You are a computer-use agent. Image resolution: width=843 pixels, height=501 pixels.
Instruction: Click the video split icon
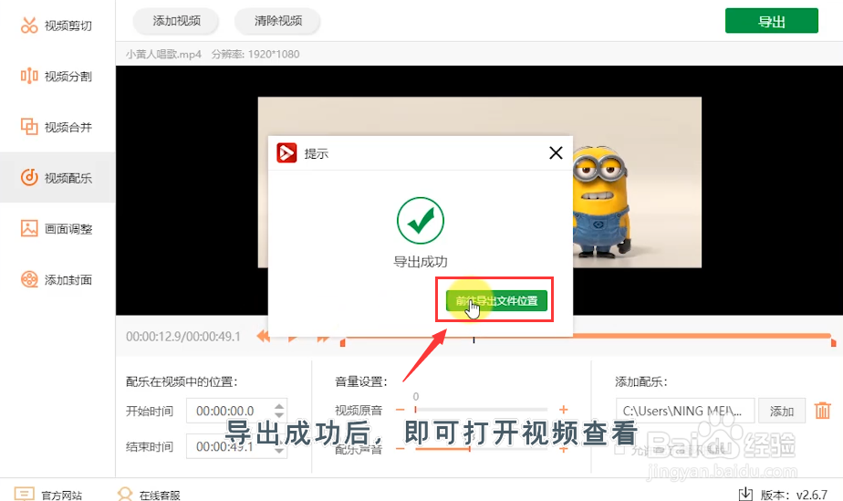[x=29, y=76]
